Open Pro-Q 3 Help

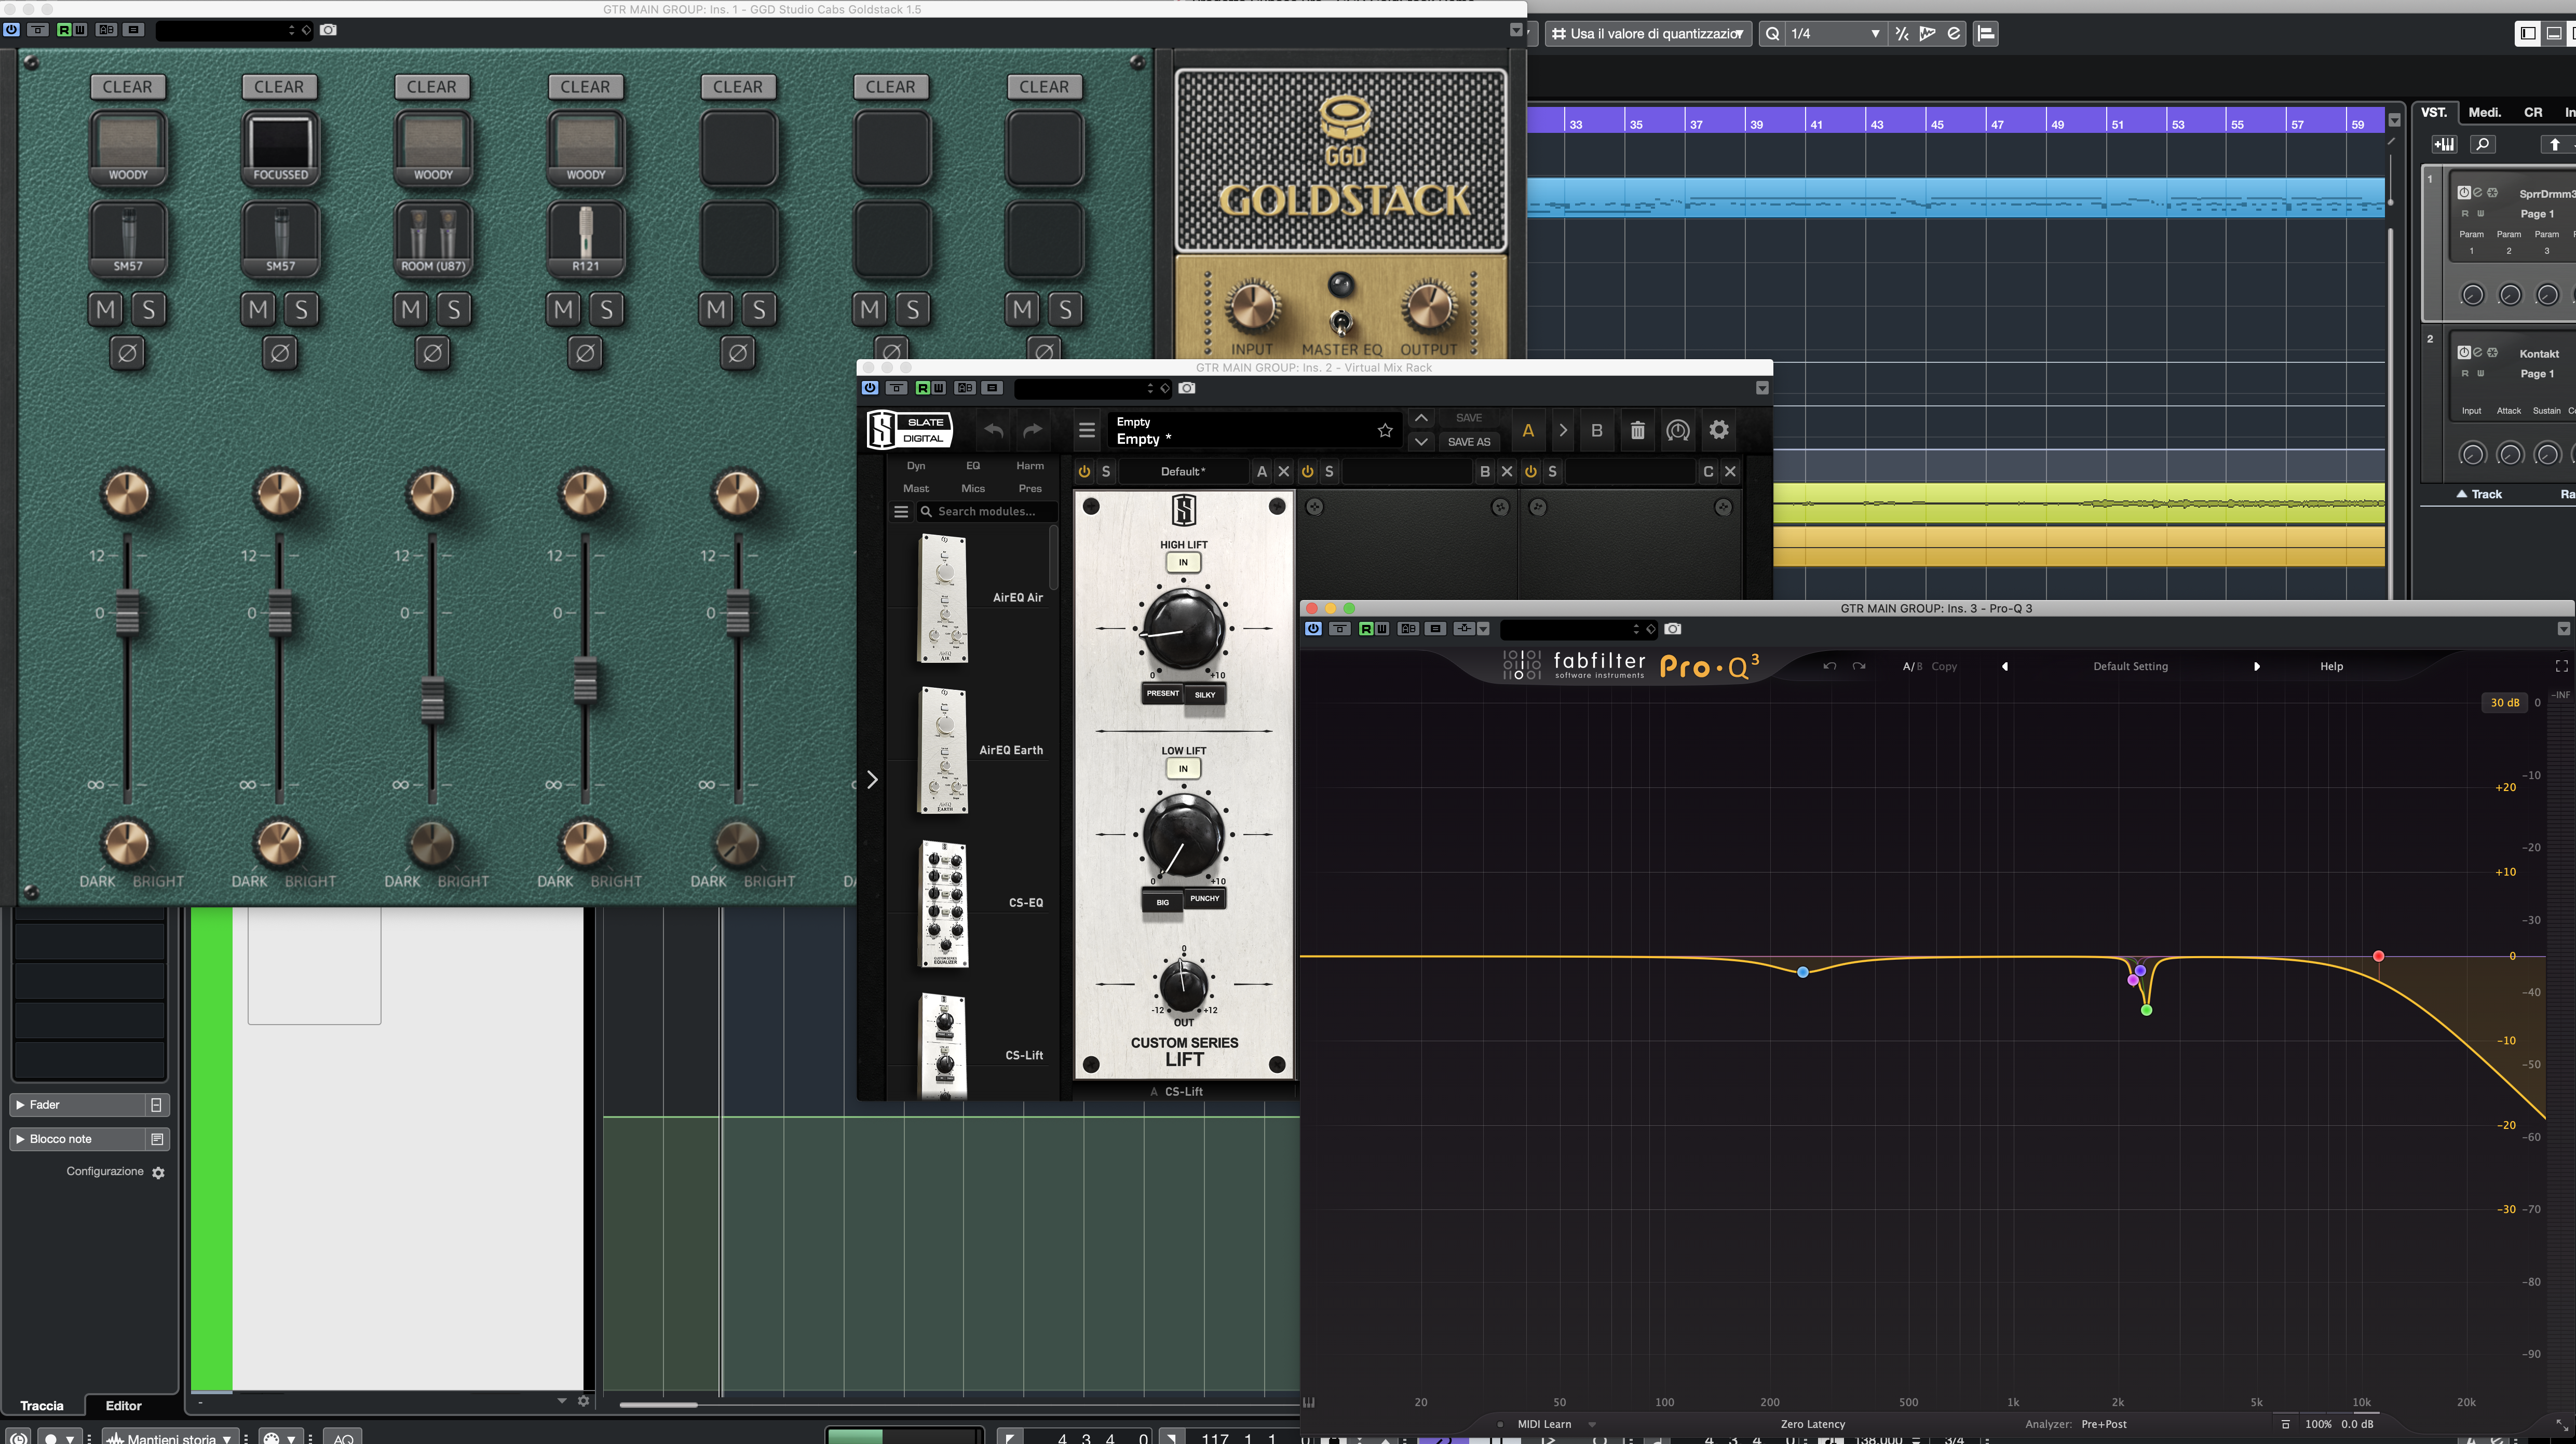(x=2331, y=667)
